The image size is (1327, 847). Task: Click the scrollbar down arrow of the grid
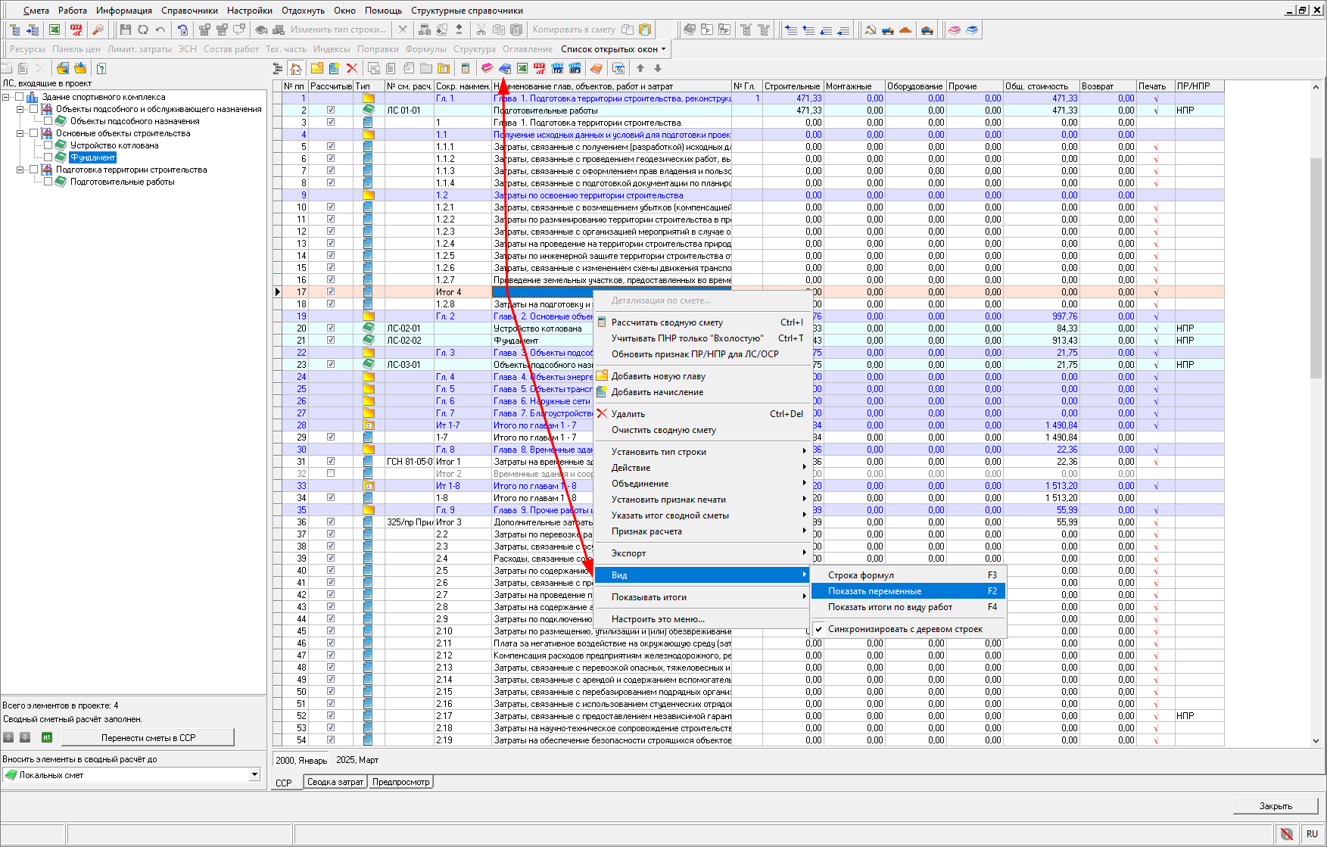tap(1316, 741)
